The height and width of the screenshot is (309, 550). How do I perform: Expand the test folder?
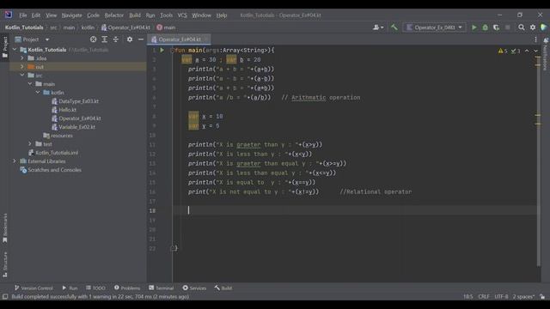(x=30, y=144)
